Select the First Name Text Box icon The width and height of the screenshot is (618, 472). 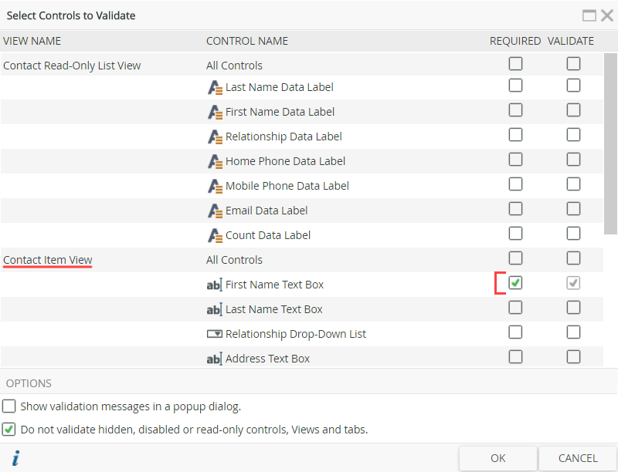click(215, 284)
